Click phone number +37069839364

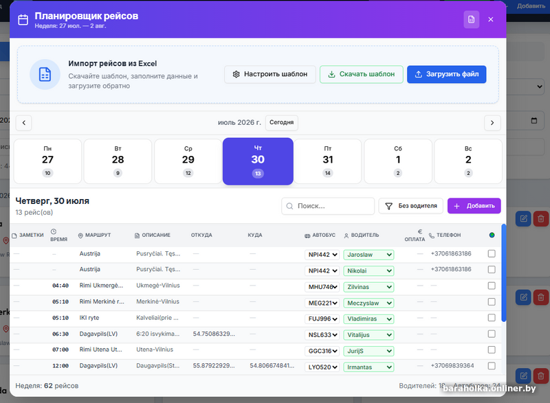[452, 365]
